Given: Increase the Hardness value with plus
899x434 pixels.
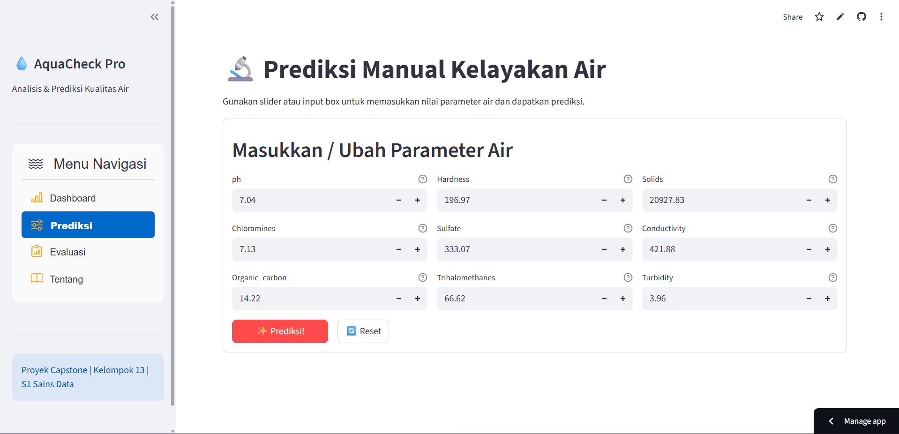Looking at the screenshot, I should (623, 200).
